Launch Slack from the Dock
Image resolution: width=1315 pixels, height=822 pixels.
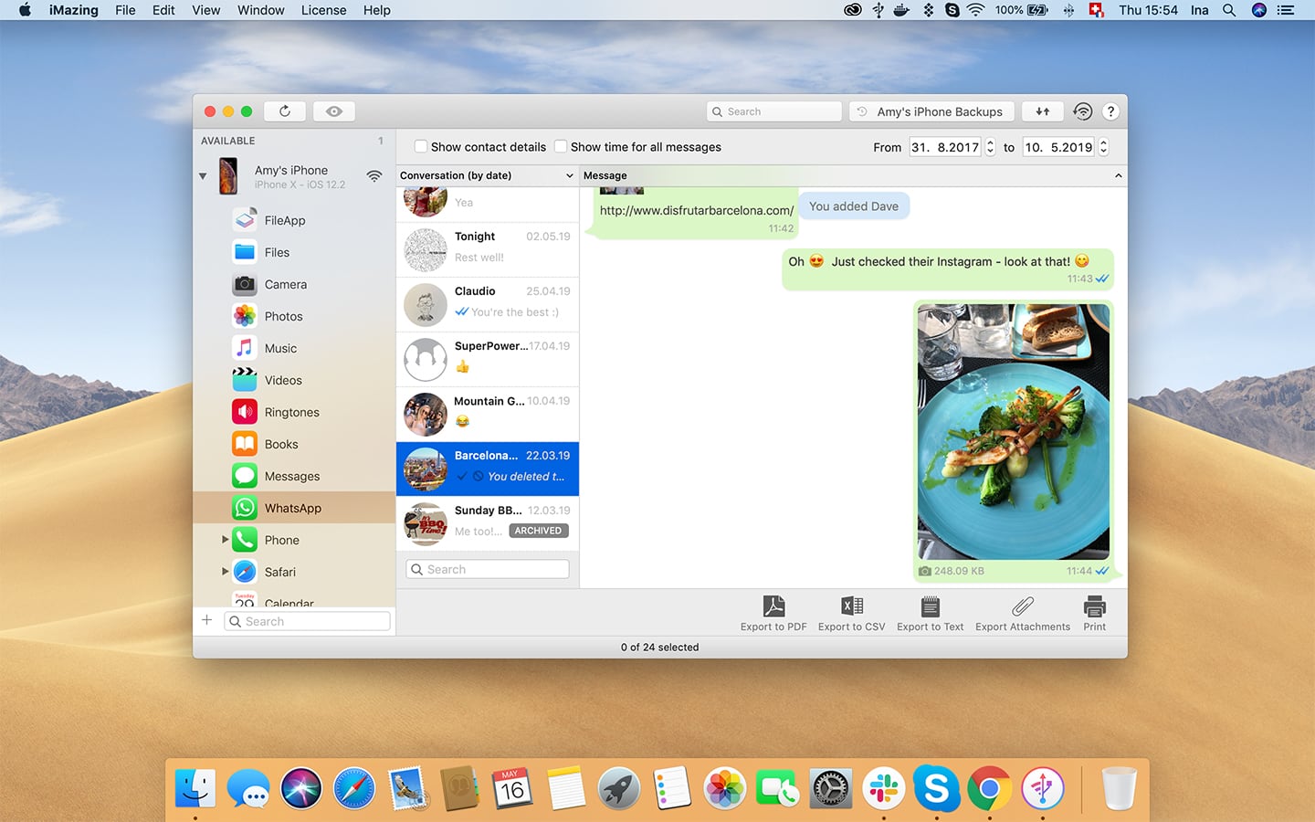point(883,788)
